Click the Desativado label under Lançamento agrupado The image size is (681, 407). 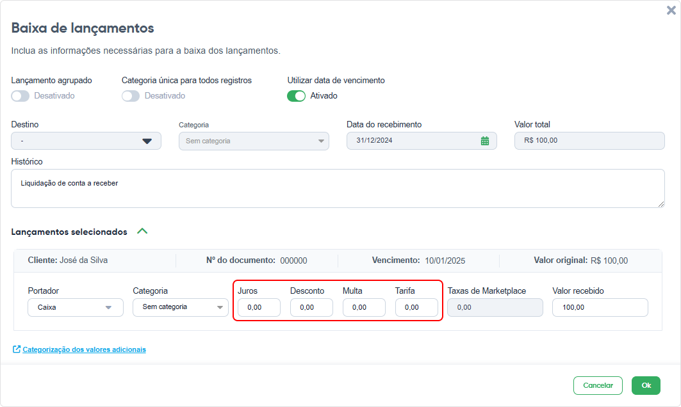pos(54,96)
